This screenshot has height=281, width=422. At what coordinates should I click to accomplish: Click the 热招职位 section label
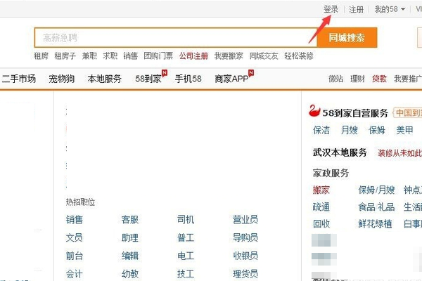80,202
